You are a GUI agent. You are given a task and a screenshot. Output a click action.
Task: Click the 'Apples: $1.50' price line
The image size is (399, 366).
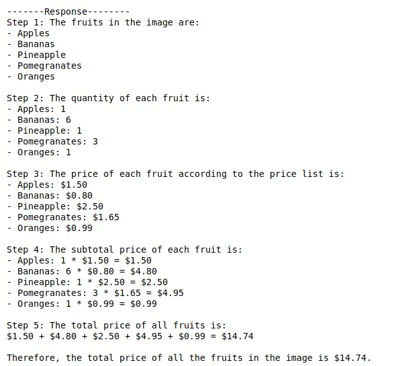pos(52,185)
